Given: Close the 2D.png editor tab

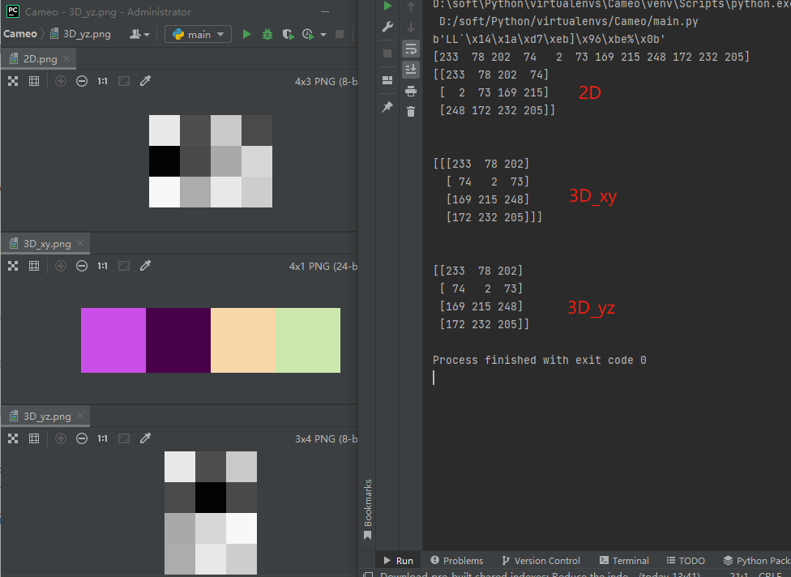Looking at the screenshot, I should (x=66, y=59).
